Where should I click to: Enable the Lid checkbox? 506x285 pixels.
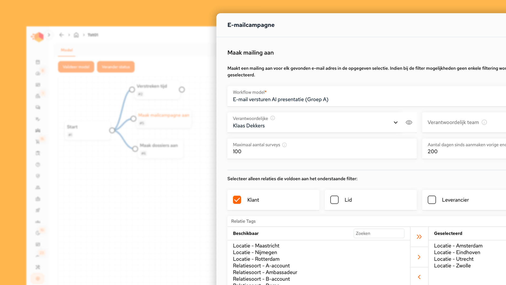click(x=334, y=200)
